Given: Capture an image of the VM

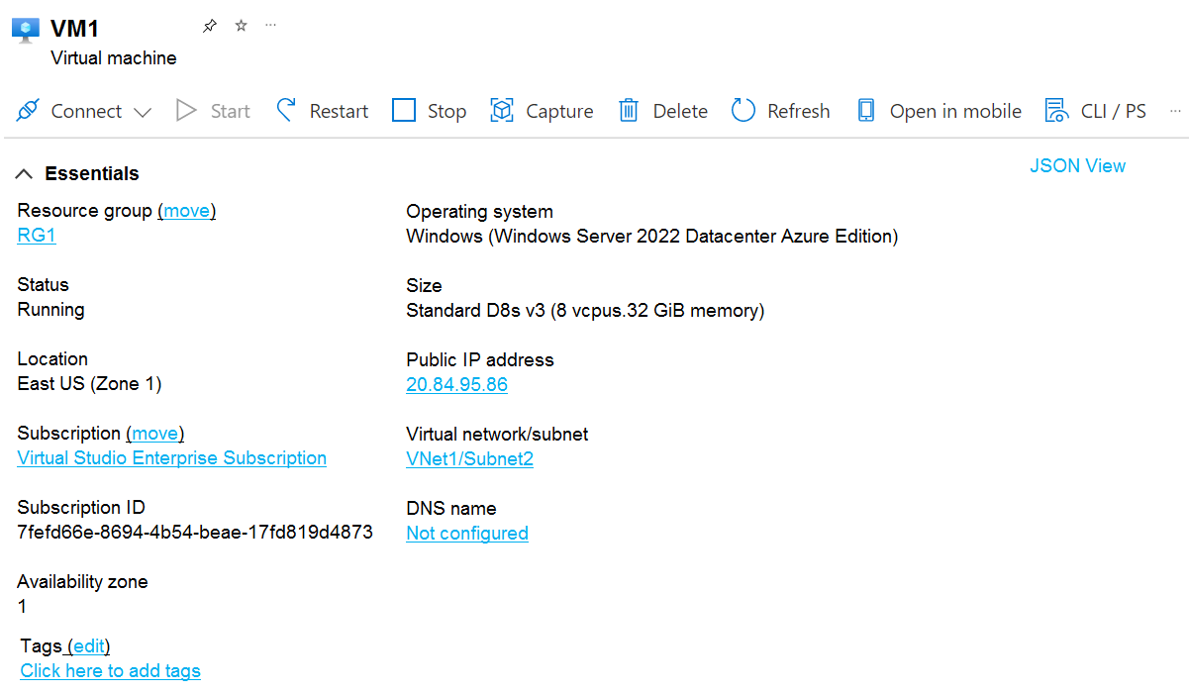Looking at the screenshot, I should click(542, 111).
